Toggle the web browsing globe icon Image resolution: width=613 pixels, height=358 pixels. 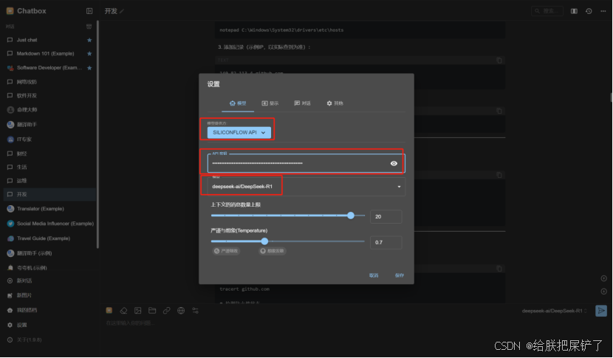[x=181, y=311]
